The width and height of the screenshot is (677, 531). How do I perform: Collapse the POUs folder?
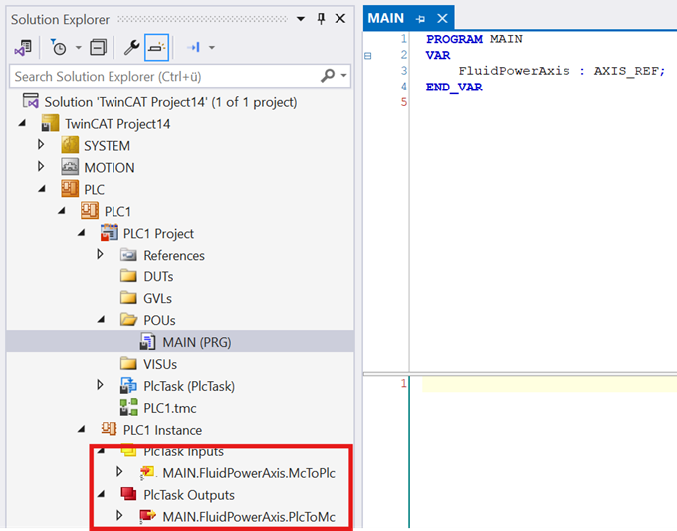click(x=101, y=320)
